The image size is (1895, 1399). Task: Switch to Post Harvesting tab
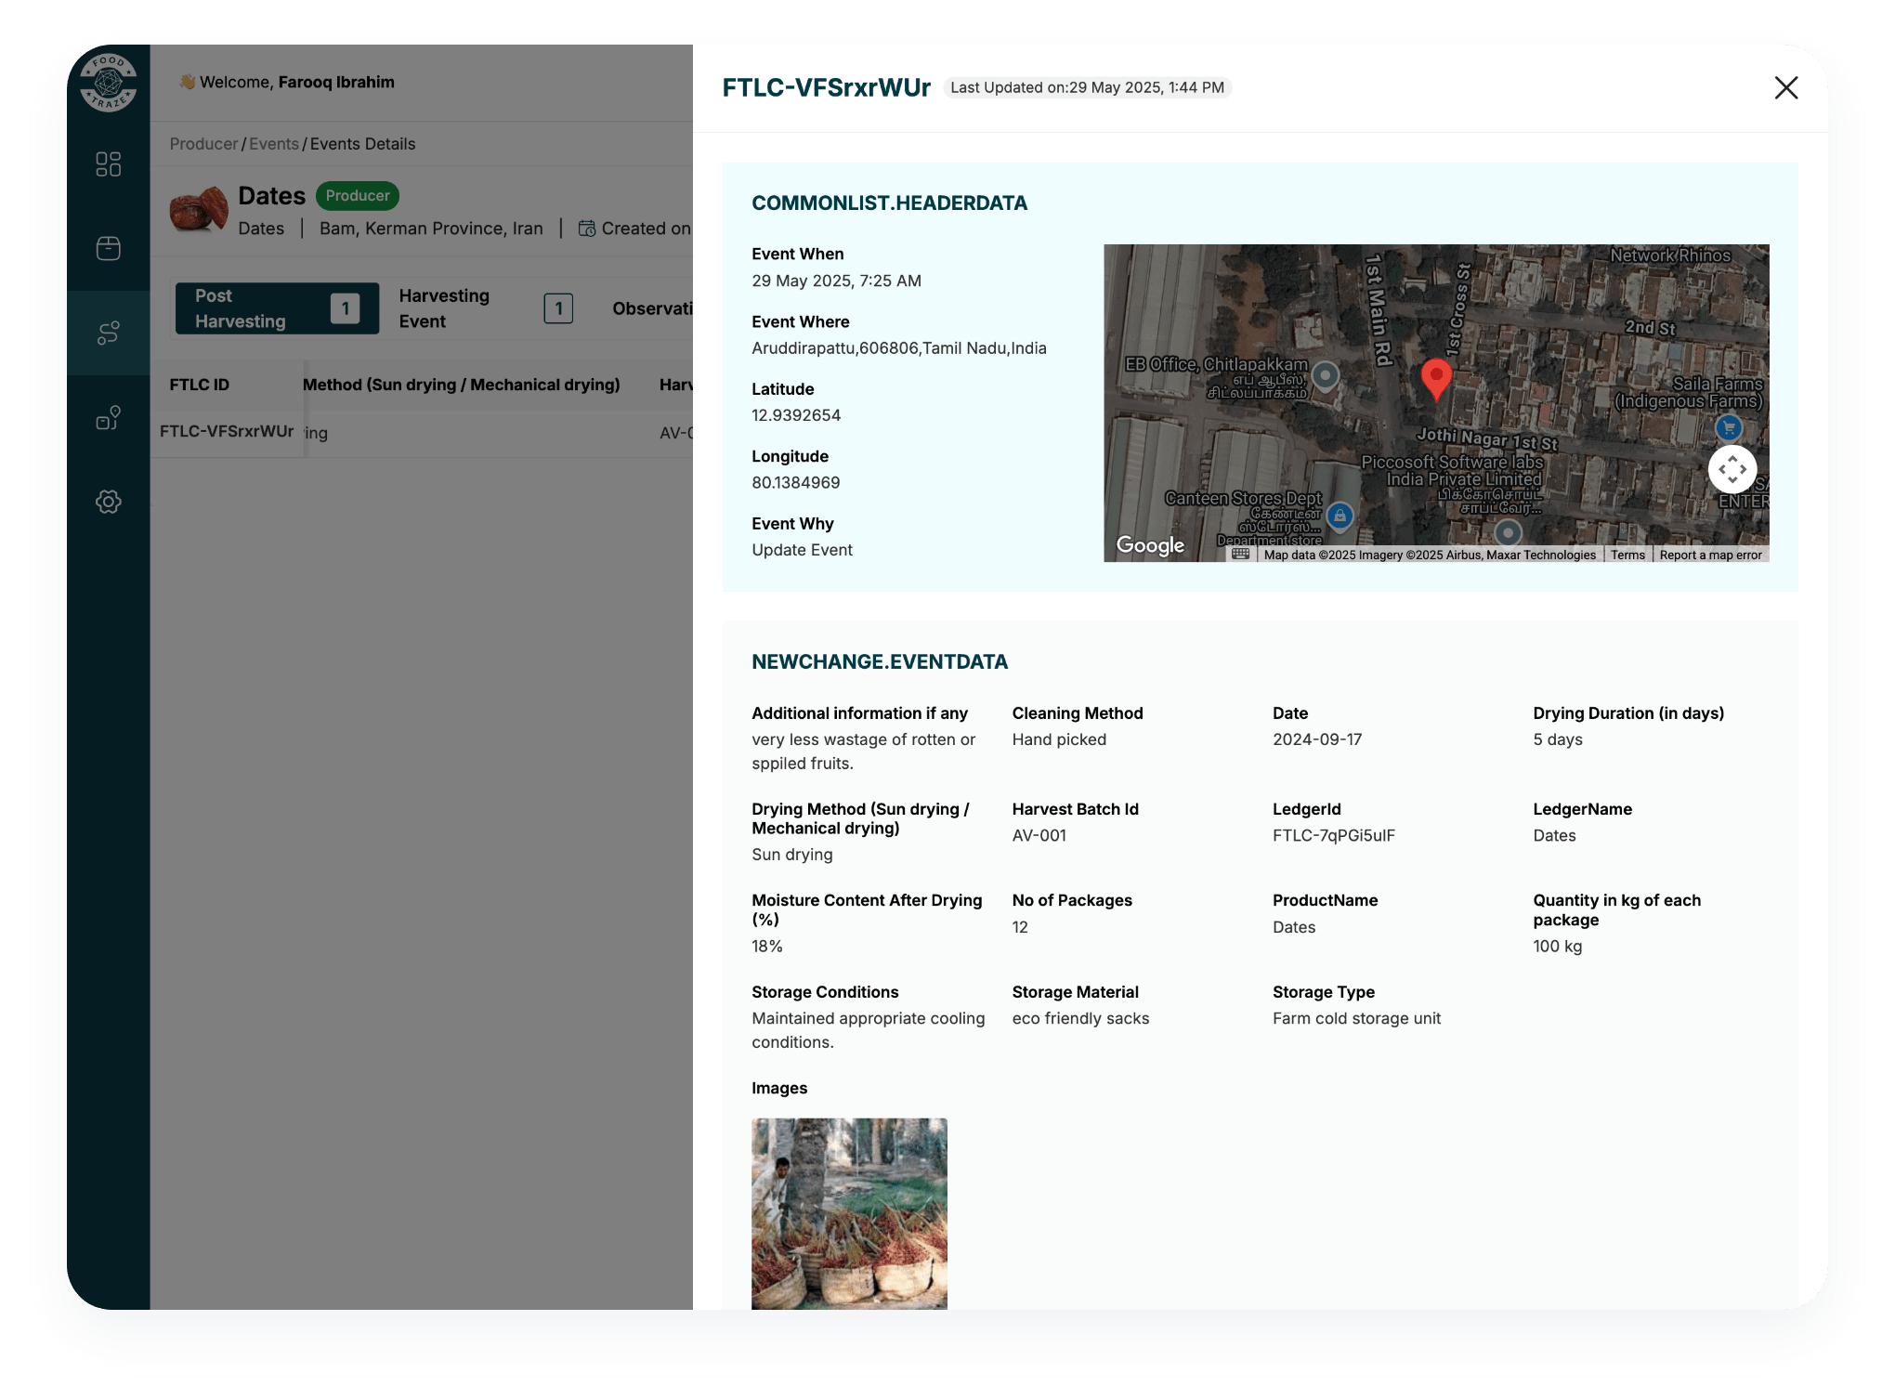[277, 308]
